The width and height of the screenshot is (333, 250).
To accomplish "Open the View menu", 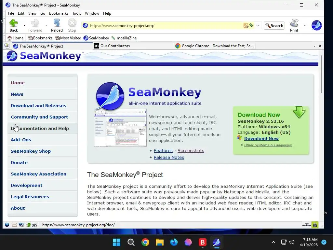I will pyautogui.click(x=32, y=13).
